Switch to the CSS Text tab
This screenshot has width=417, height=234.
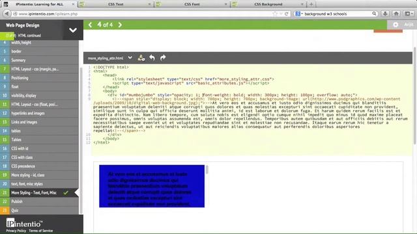pyautogui.click(x=116, y=5)
